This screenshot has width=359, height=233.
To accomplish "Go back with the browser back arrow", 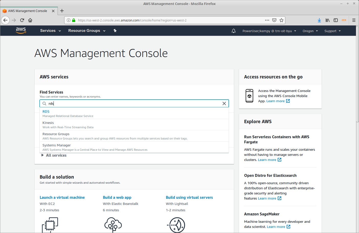I will pos(5,20).
